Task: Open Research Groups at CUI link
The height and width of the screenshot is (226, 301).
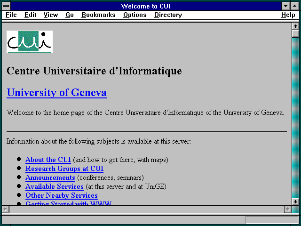Action: tap(64, 169)
